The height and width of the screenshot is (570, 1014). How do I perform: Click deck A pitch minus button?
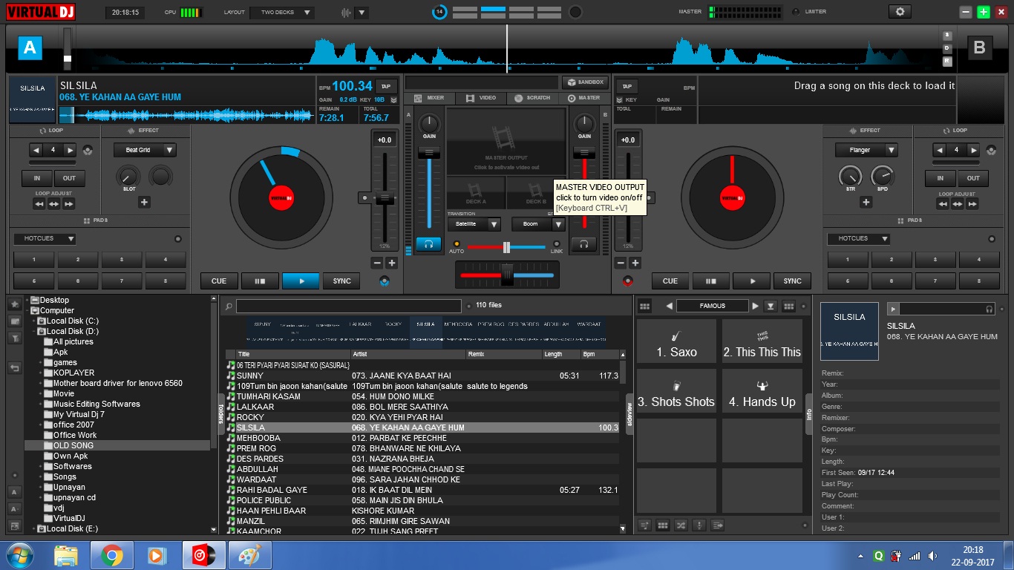tap(377, 263)
